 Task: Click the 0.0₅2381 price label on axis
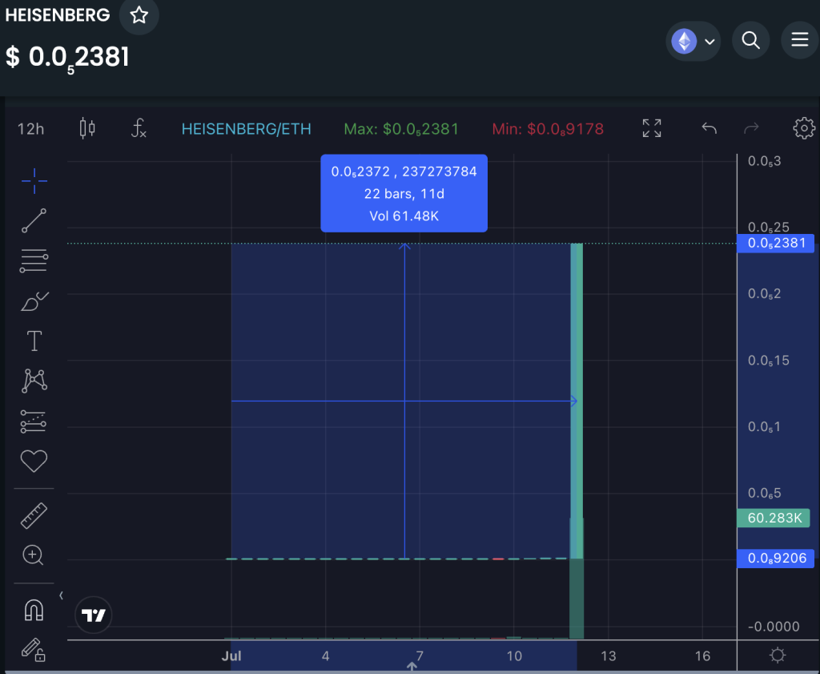tap(775, 244)
